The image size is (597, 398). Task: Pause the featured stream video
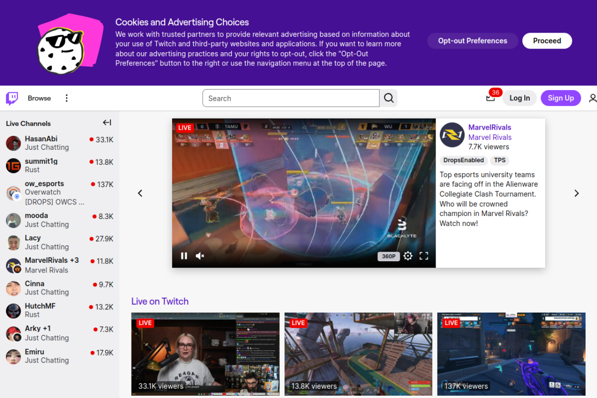pos(184,256)
